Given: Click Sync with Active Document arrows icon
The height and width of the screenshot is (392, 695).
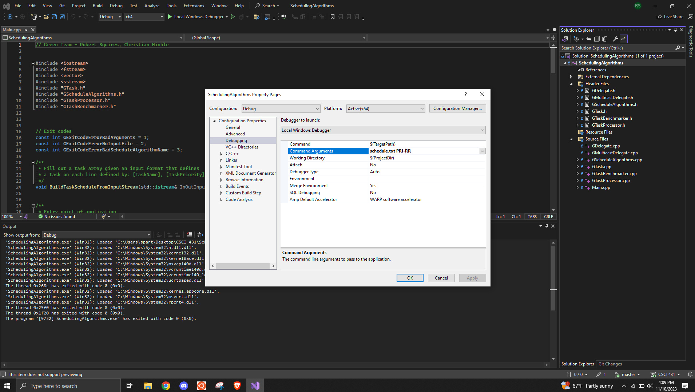Looking at the screenshot, I should (x=588, y=39).
